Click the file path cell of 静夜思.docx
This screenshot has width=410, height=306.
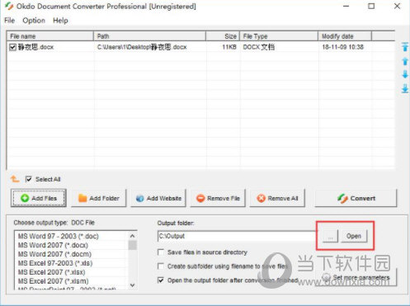point(142,47)
